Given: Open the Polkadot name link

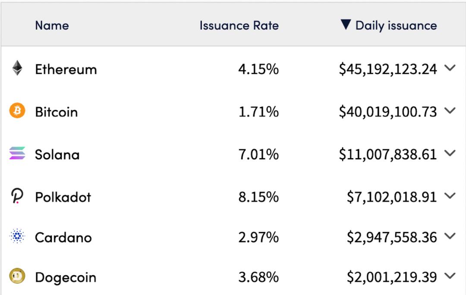Looking at the screenshot, I should (63, 197).
